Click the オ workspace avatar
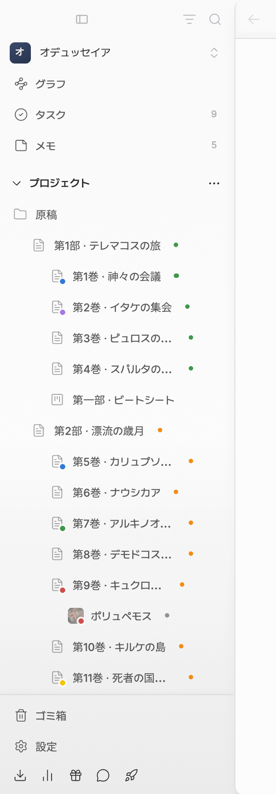This screenshot has height=794, width=276. tap(20, 53)
